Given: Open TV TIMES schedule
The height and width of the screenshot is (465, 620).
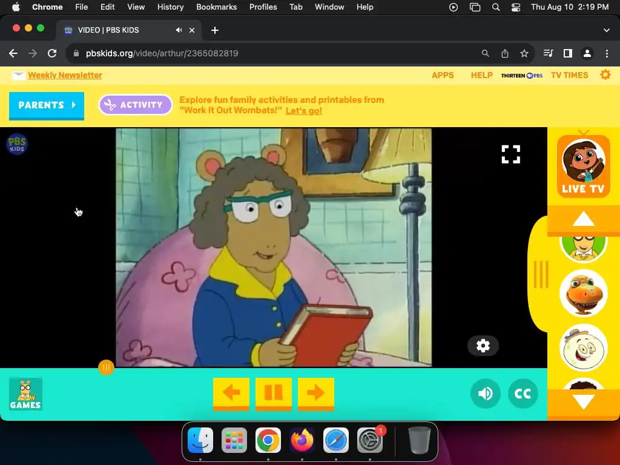Looking at the screenshot, I should point(569,75).
